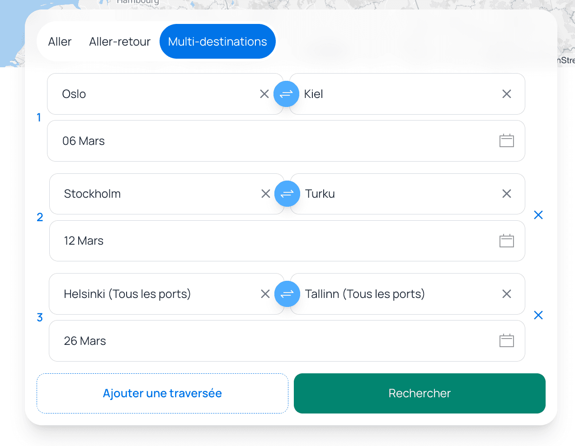Swap Helsinki and Tallinn ports

click(x=287, y=294)
